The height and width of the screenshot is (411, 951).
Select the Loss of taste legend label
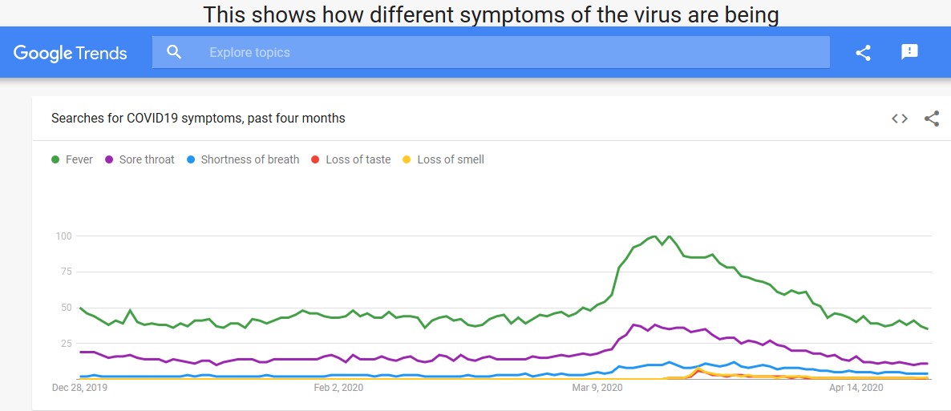358,159
